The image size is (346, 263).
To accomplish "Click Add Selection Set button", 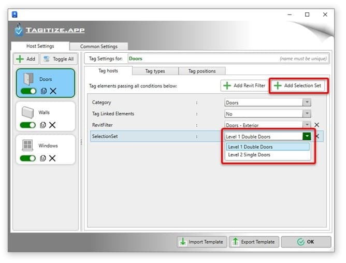I will [298, 85].
